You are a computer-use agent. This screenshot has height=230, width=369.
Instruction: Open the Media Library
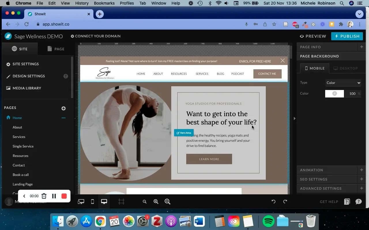[24, 88]
